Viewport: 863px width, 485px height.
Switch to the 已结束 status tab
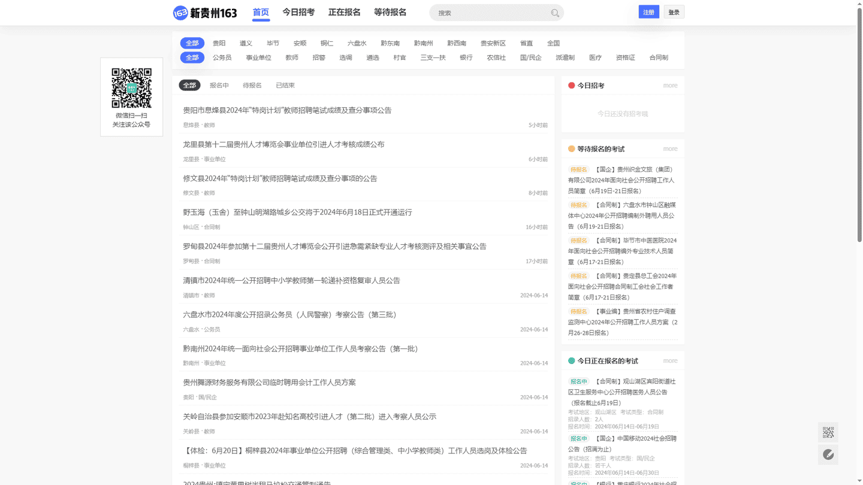(285, 85)
